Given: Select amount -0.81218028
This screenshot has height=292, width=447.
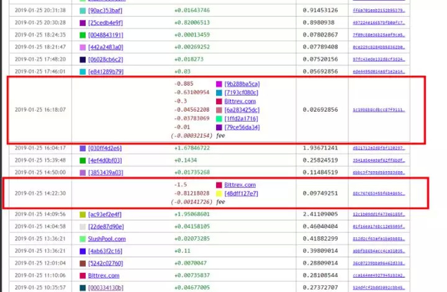Looking at the screenshot, I should pos(192,193).
